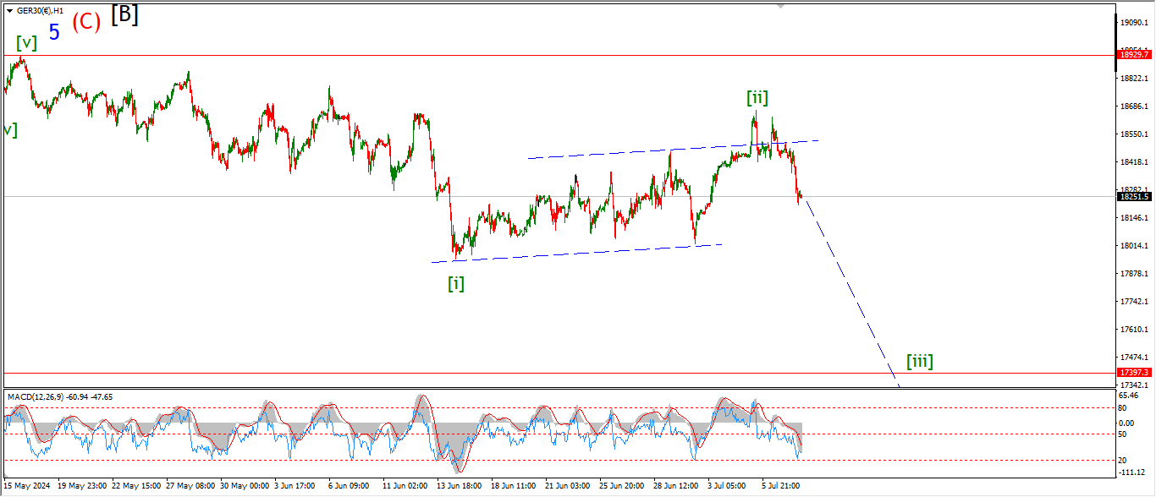This screenshot has height=497, width=1156.
Task: Select the red (C) wave label
Action: (x=86, y=23)
